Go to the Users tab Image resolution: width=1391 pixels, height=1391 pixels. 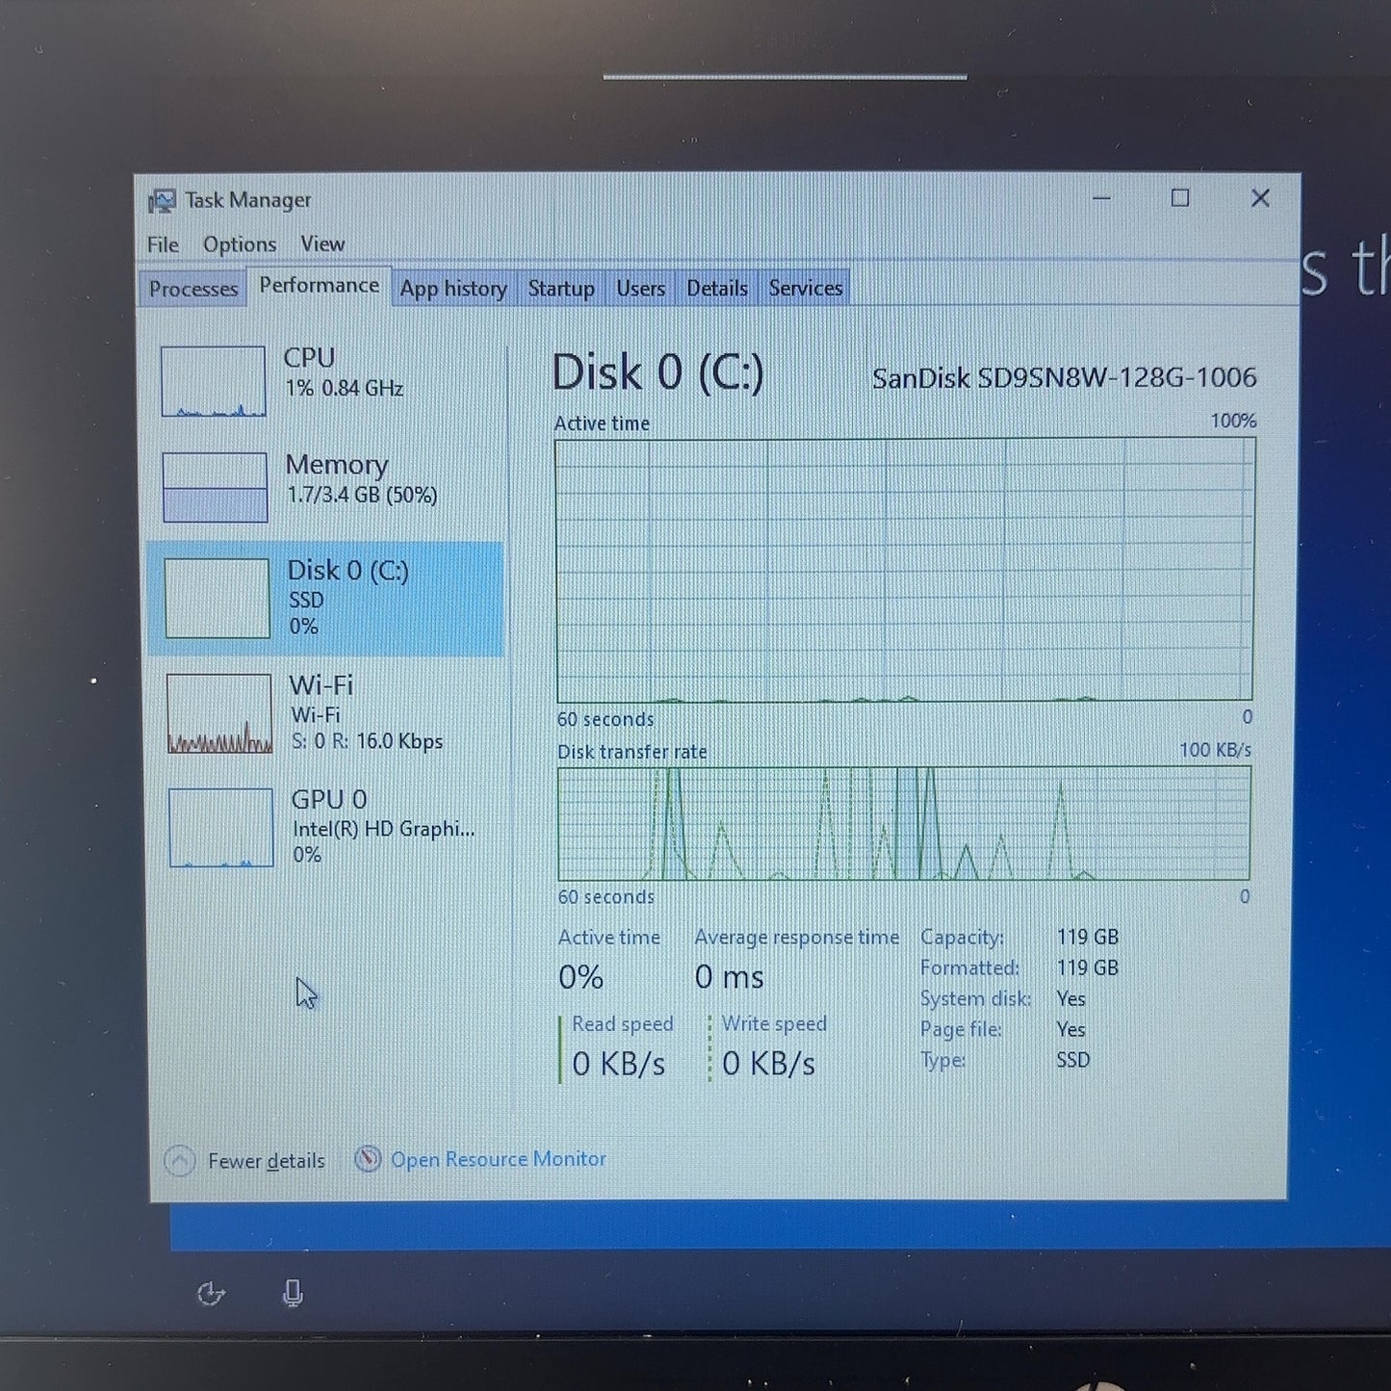coord(641,288)
